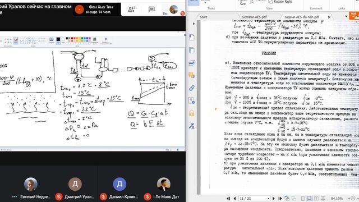Expand PDF navigation panel arrow

click(194, 24)
